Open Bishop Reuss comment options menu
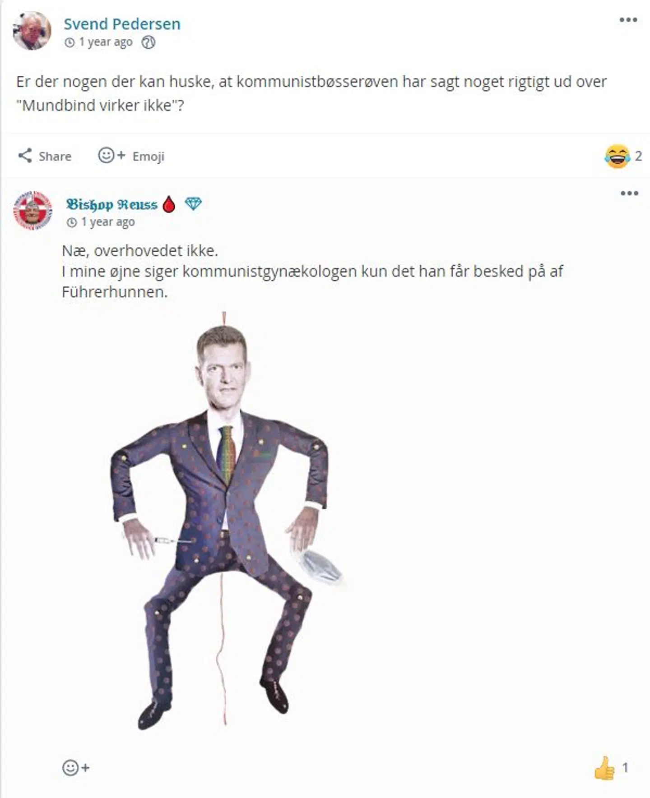650x798 pixels. click(629, 194)
